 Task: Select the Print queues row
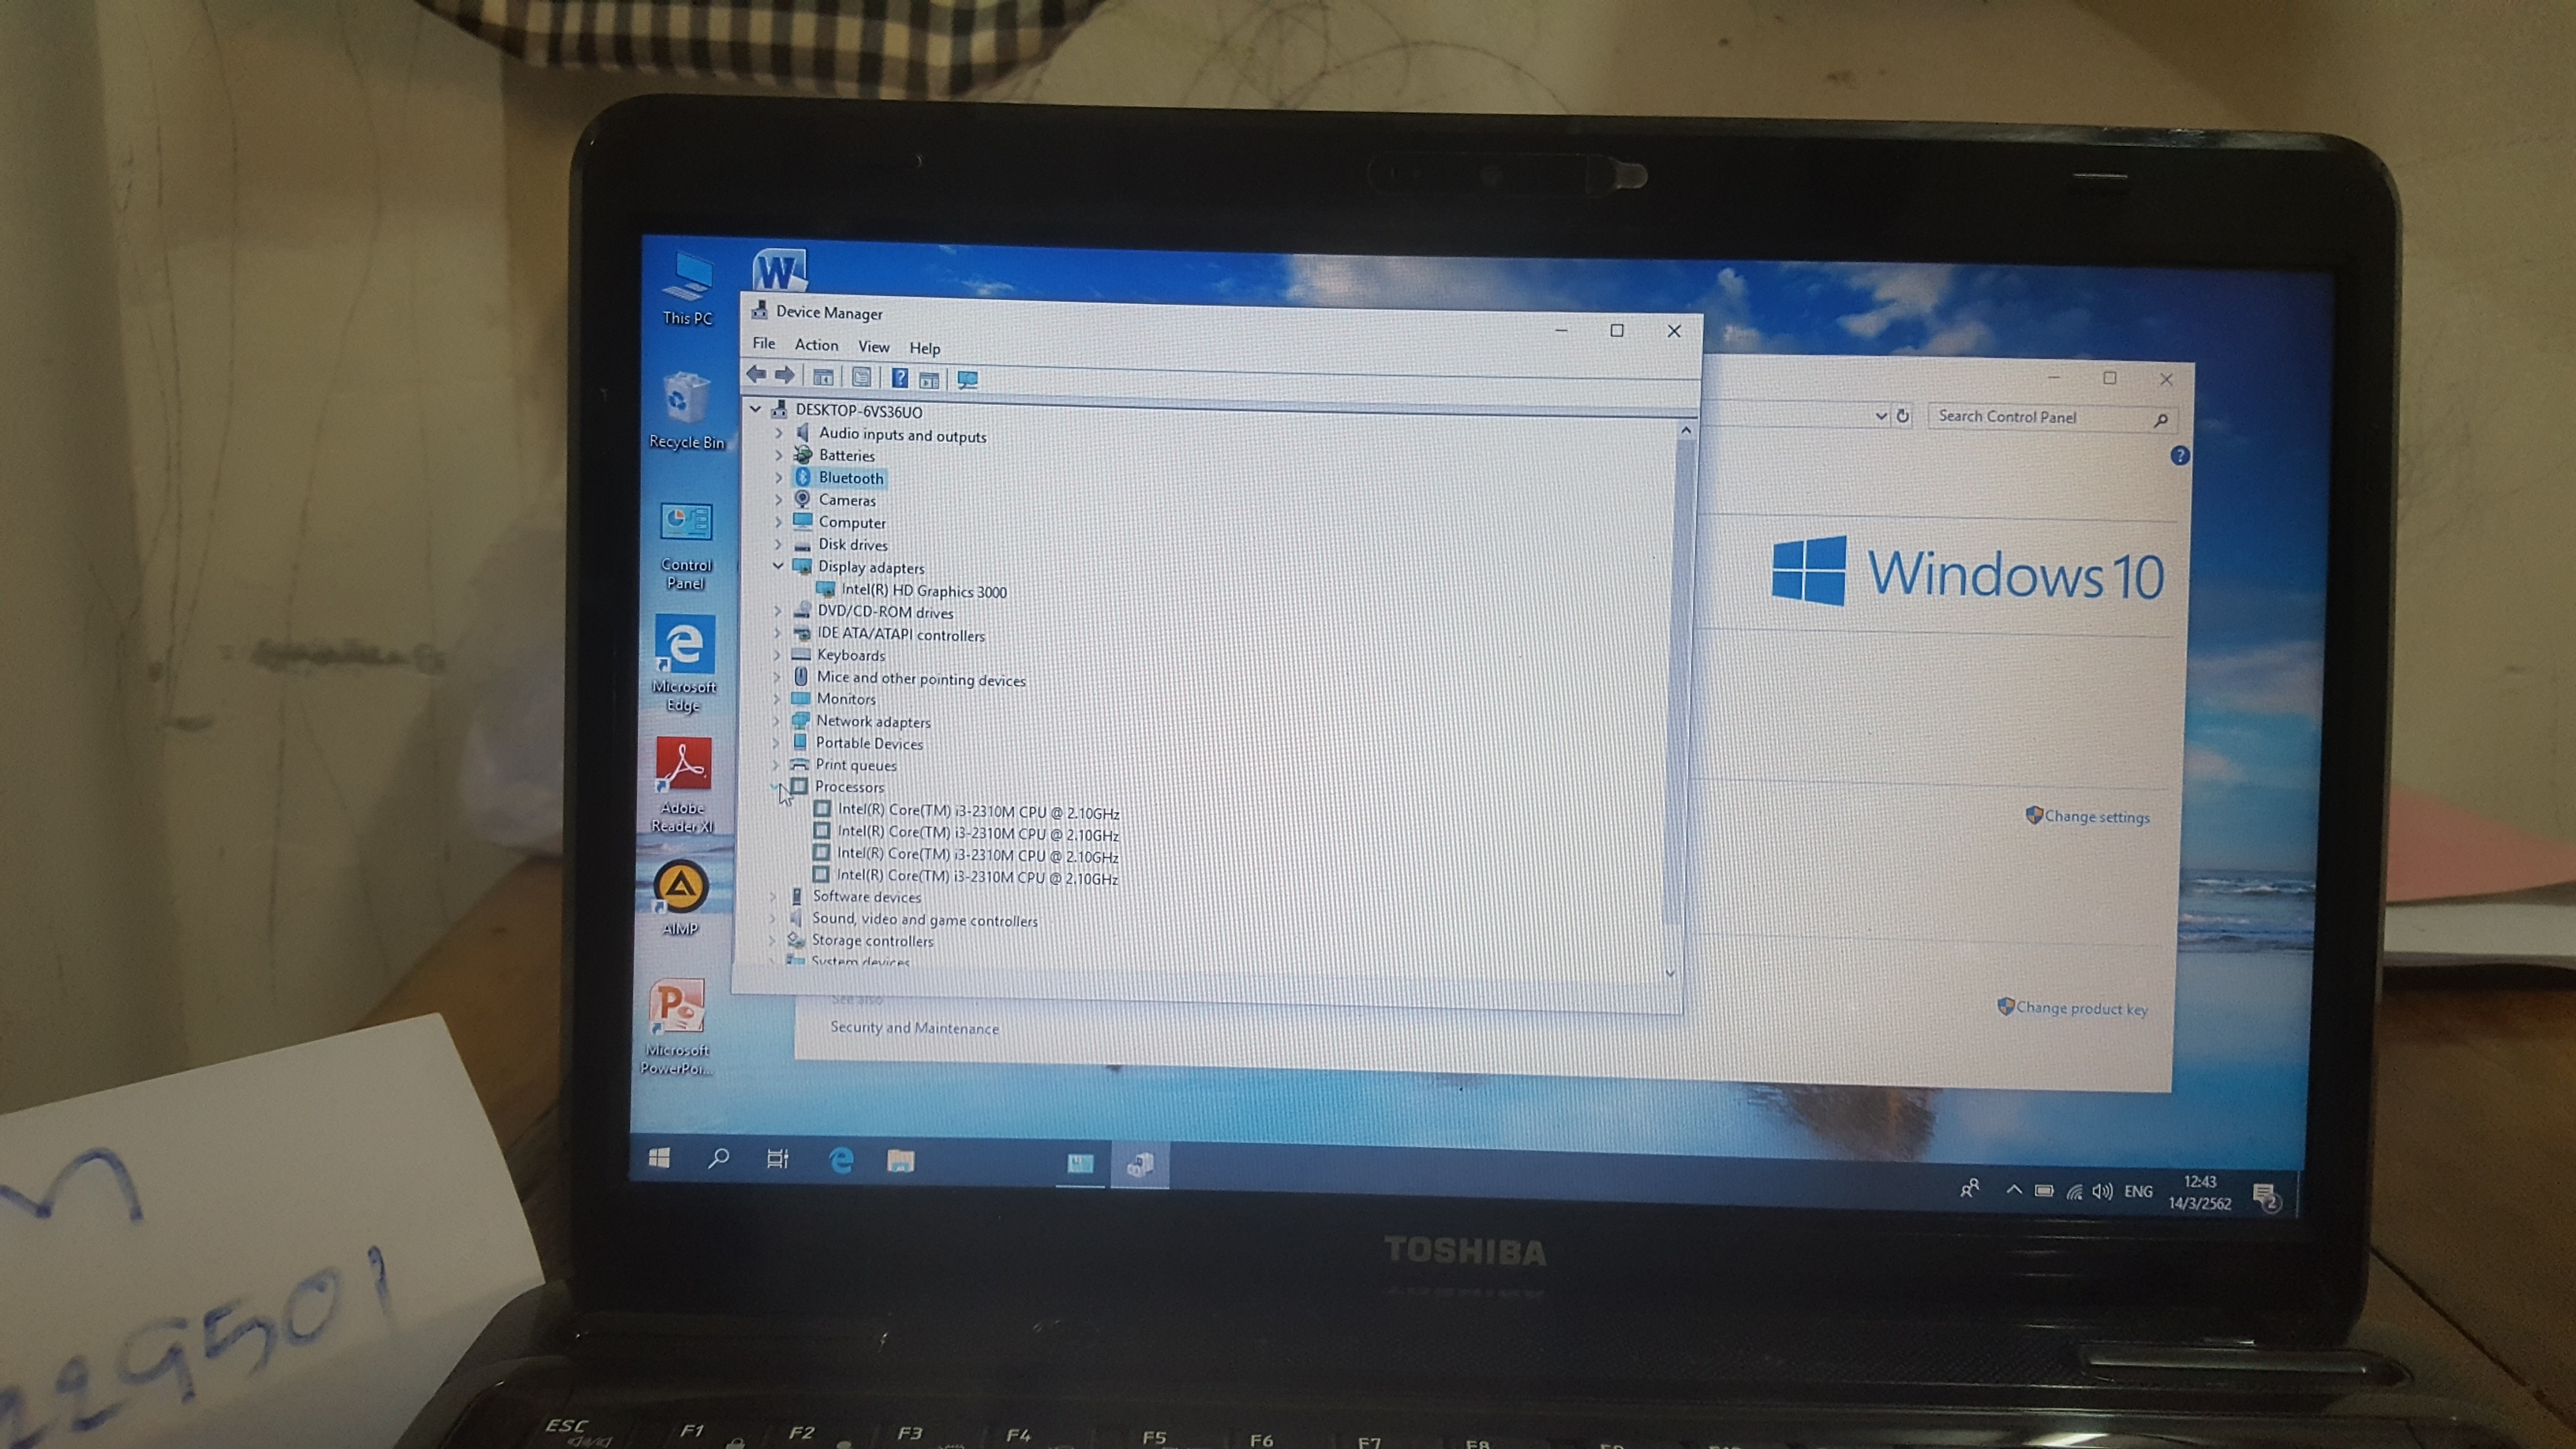click(x=843, y=765)
